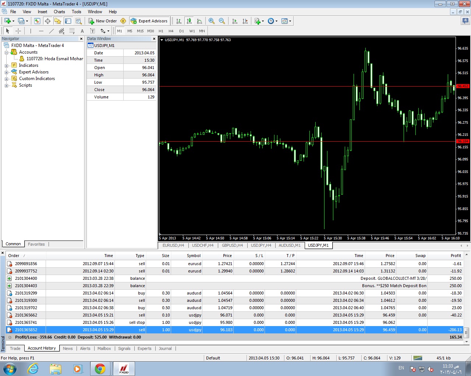This screenshot has width=471, height=376.
Task: Select the trendline drawing tool
Action: coord(51,31)
